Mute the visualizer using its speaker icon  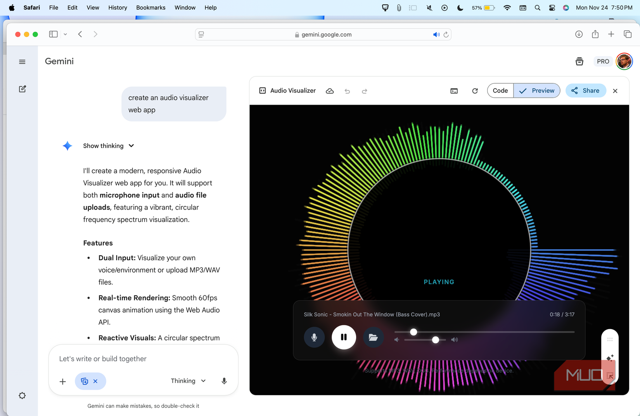click(x=396, y=340)
